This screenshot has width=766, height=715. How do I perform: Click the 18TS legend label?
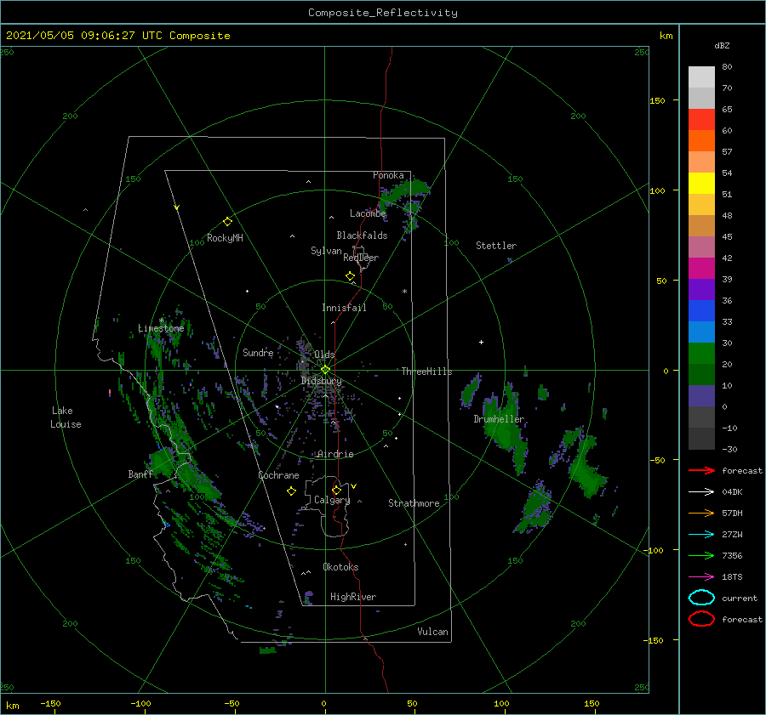coord(732,577)
